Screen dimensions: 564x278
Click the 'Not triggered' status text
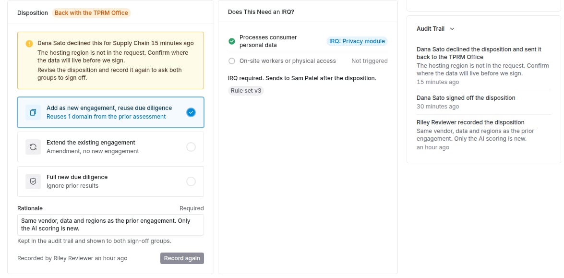tap(370, 61)
